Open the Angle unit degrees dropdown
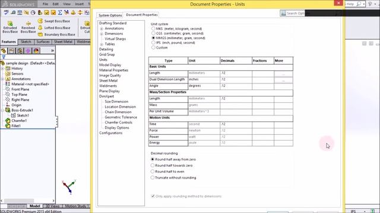The width and height of the screenshot is (380, 213). [x=204, y=86]
